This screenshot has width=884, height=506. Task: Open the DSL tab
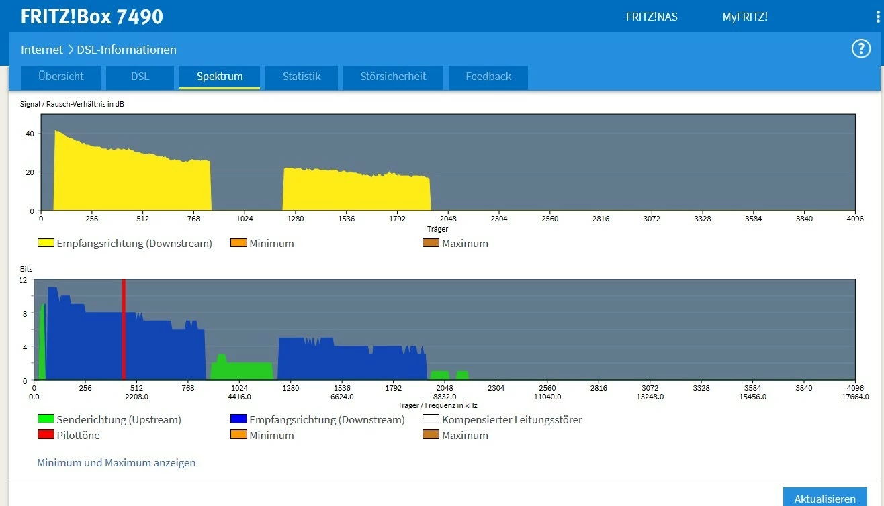(140, 77)
